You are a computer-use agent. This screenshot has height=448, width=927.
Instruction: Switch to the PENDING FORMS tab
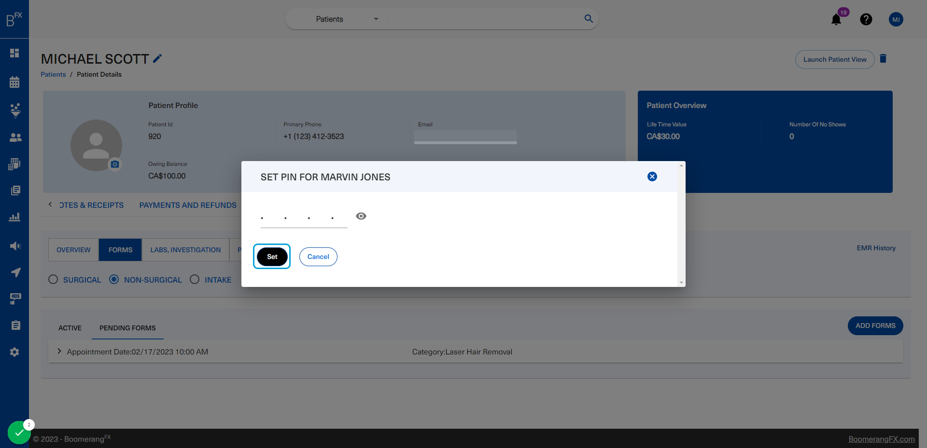127,328
